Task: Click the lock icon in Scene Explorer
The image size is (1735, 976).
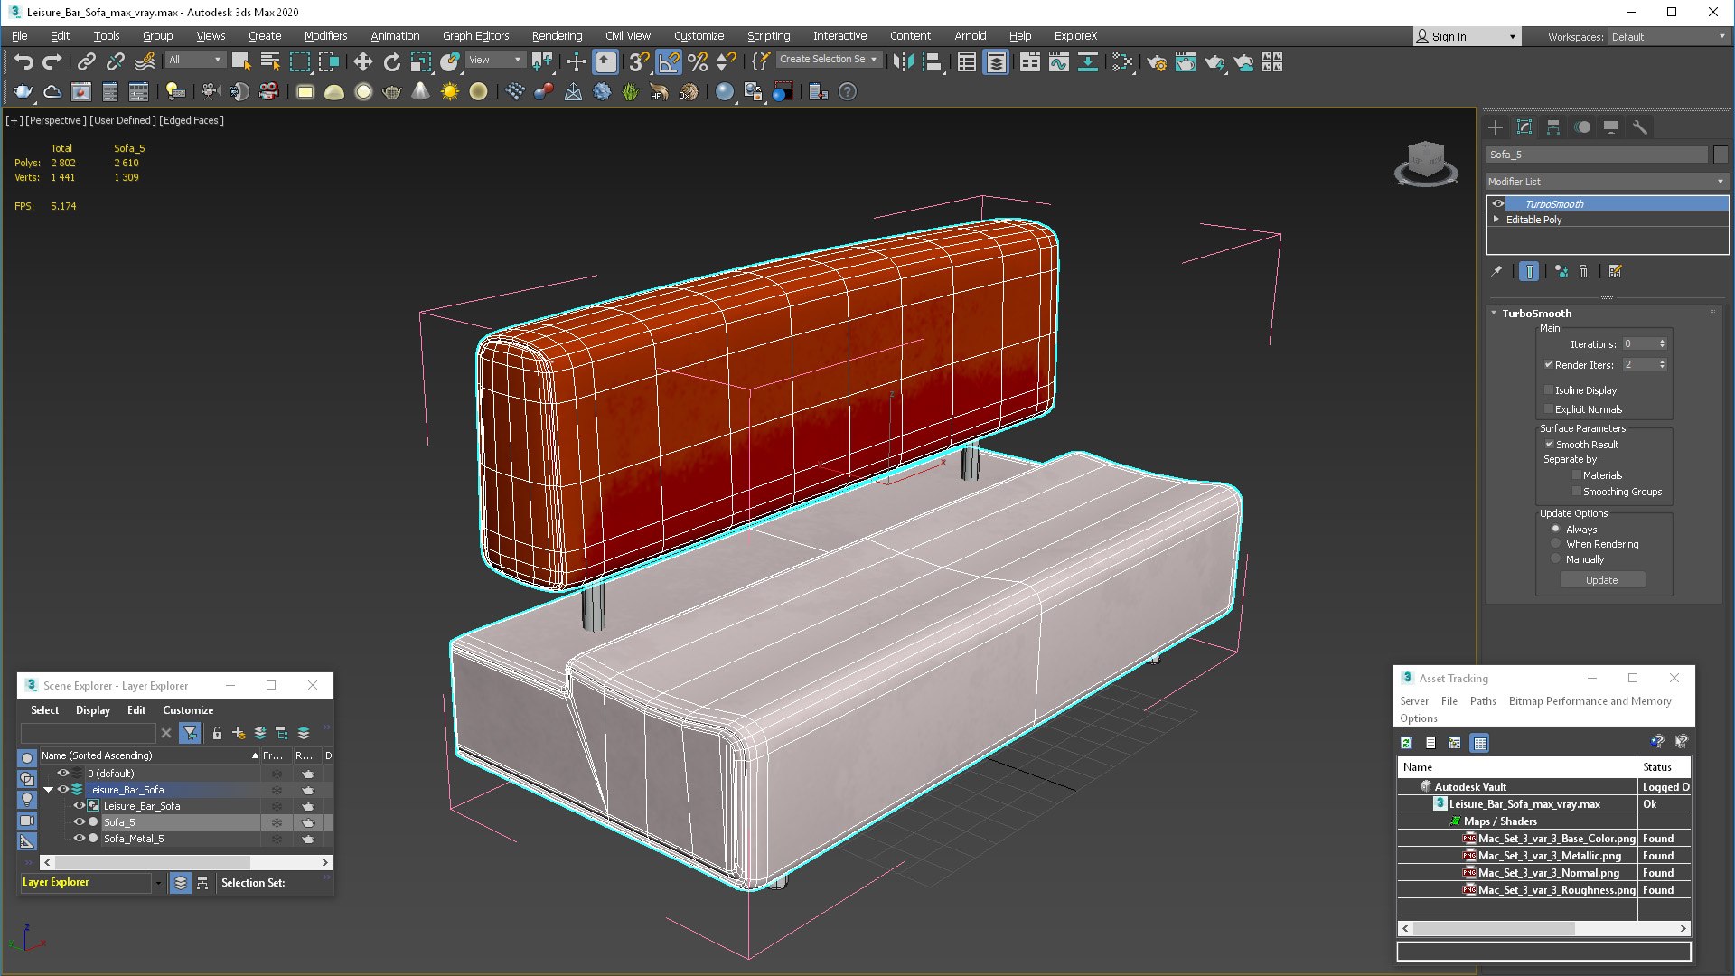Action: (x=217, y=733)
